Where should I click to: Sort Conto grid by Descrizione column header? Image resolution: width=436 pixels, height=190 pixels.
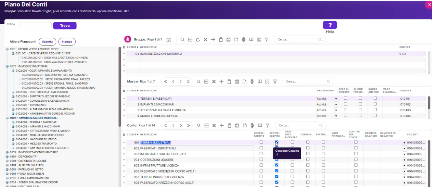coord(149,135)
